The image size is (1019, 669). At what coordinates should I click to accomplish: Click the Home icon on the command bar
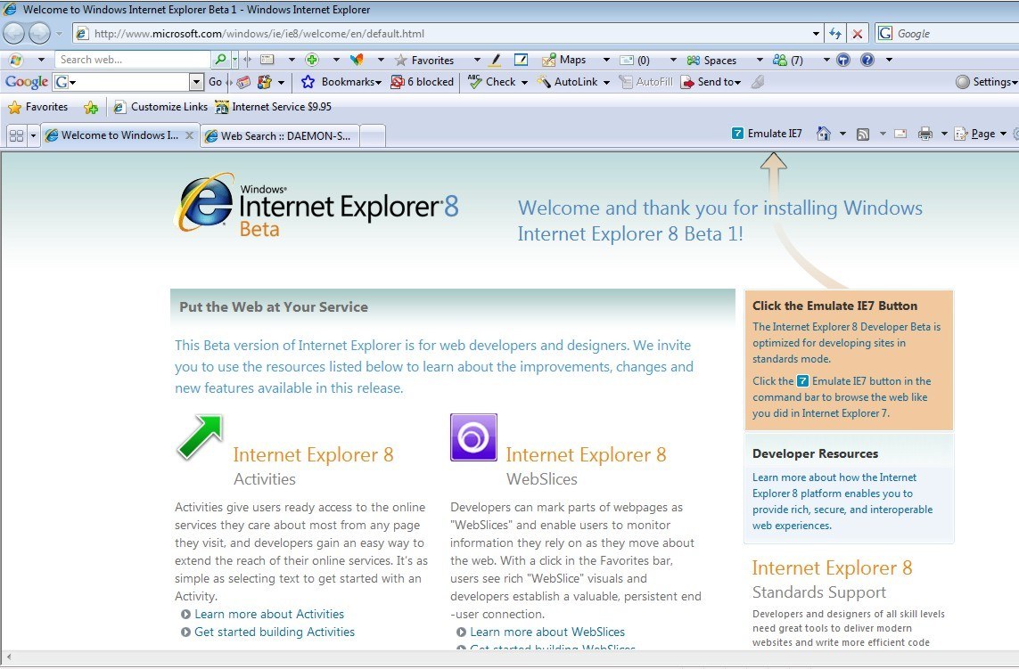coord(823,134)
